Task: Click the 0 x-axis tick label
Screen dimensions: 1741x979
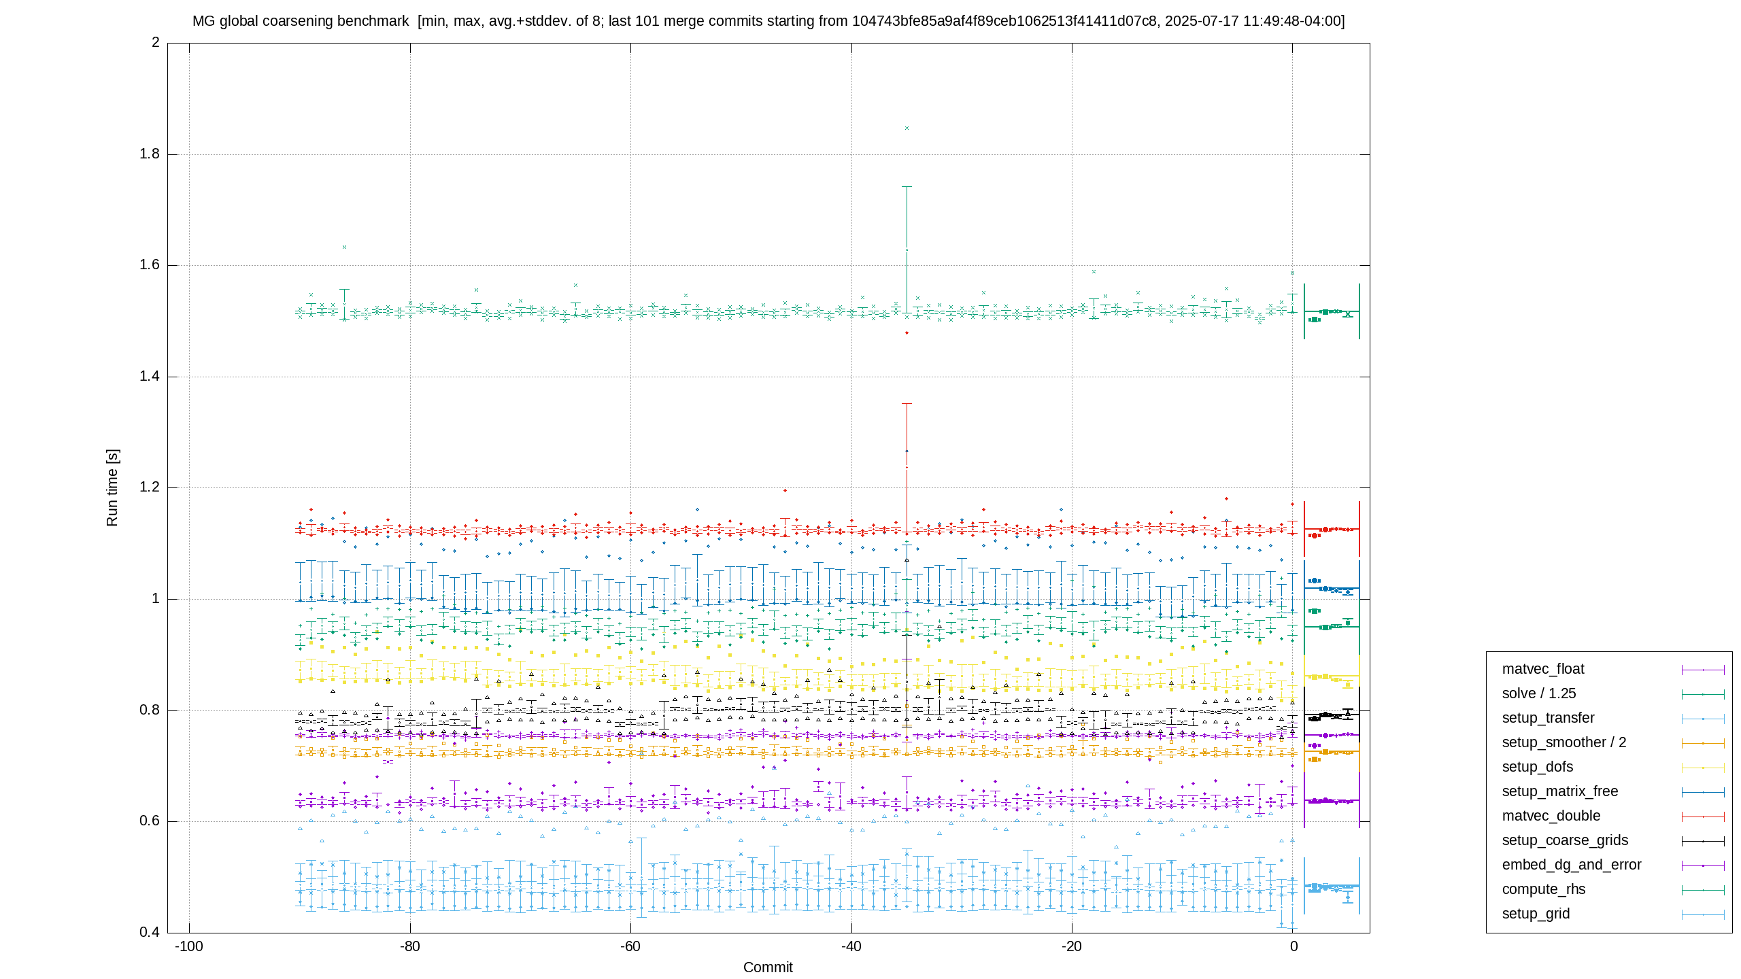Action: point(1294,946)
